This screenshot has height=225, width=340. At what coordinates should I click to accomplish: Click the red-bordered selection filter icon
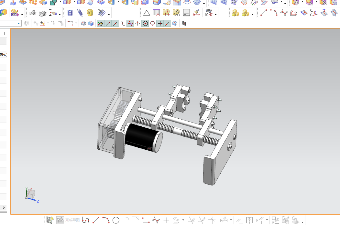42,23
